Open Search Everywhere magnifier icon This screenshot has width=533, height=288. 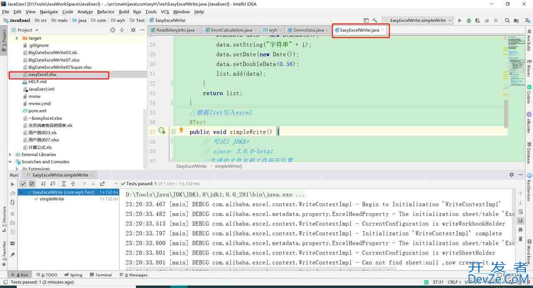click(507, 20)
